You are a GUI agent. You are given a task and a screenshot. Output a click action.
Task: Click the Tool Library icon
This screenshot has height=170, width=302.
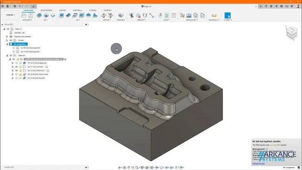[x=182, y=15]
